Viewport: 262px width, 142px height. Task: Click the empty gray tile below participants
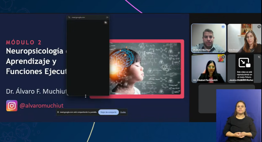207,99
